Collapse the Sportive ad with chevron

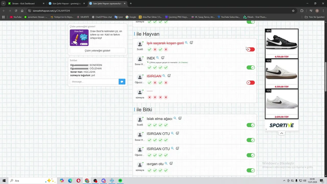click(282, 133)
